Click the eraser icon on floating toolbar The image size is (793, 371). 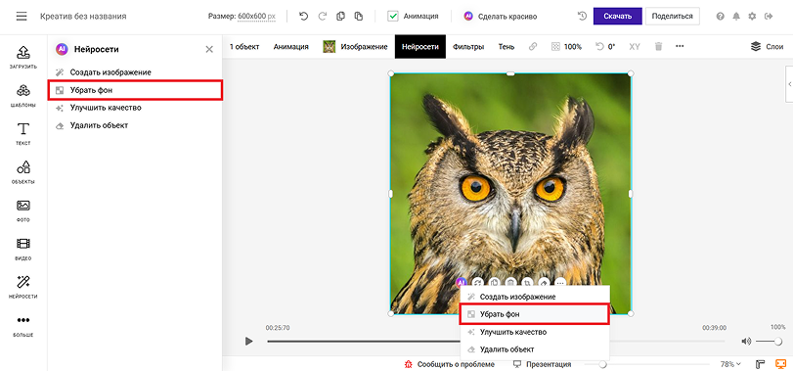pos(544,283)
